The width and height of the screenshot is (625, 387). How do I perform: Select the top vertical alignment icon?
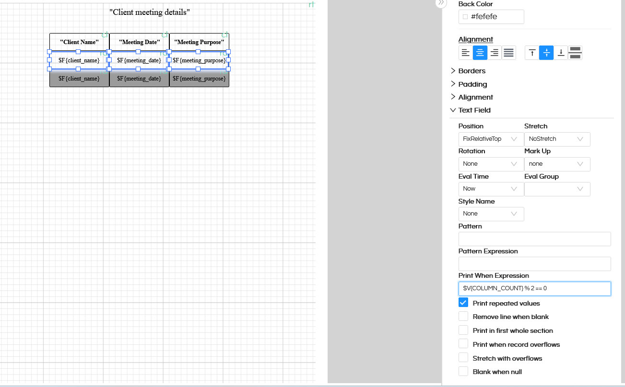coord(532,53)
